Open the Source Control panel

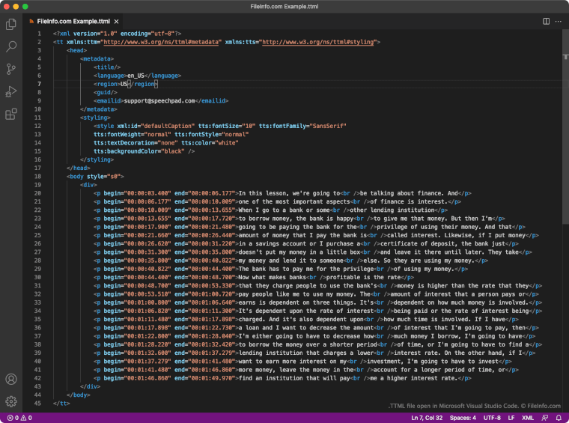pyautogui.click(x=11, y=69)
